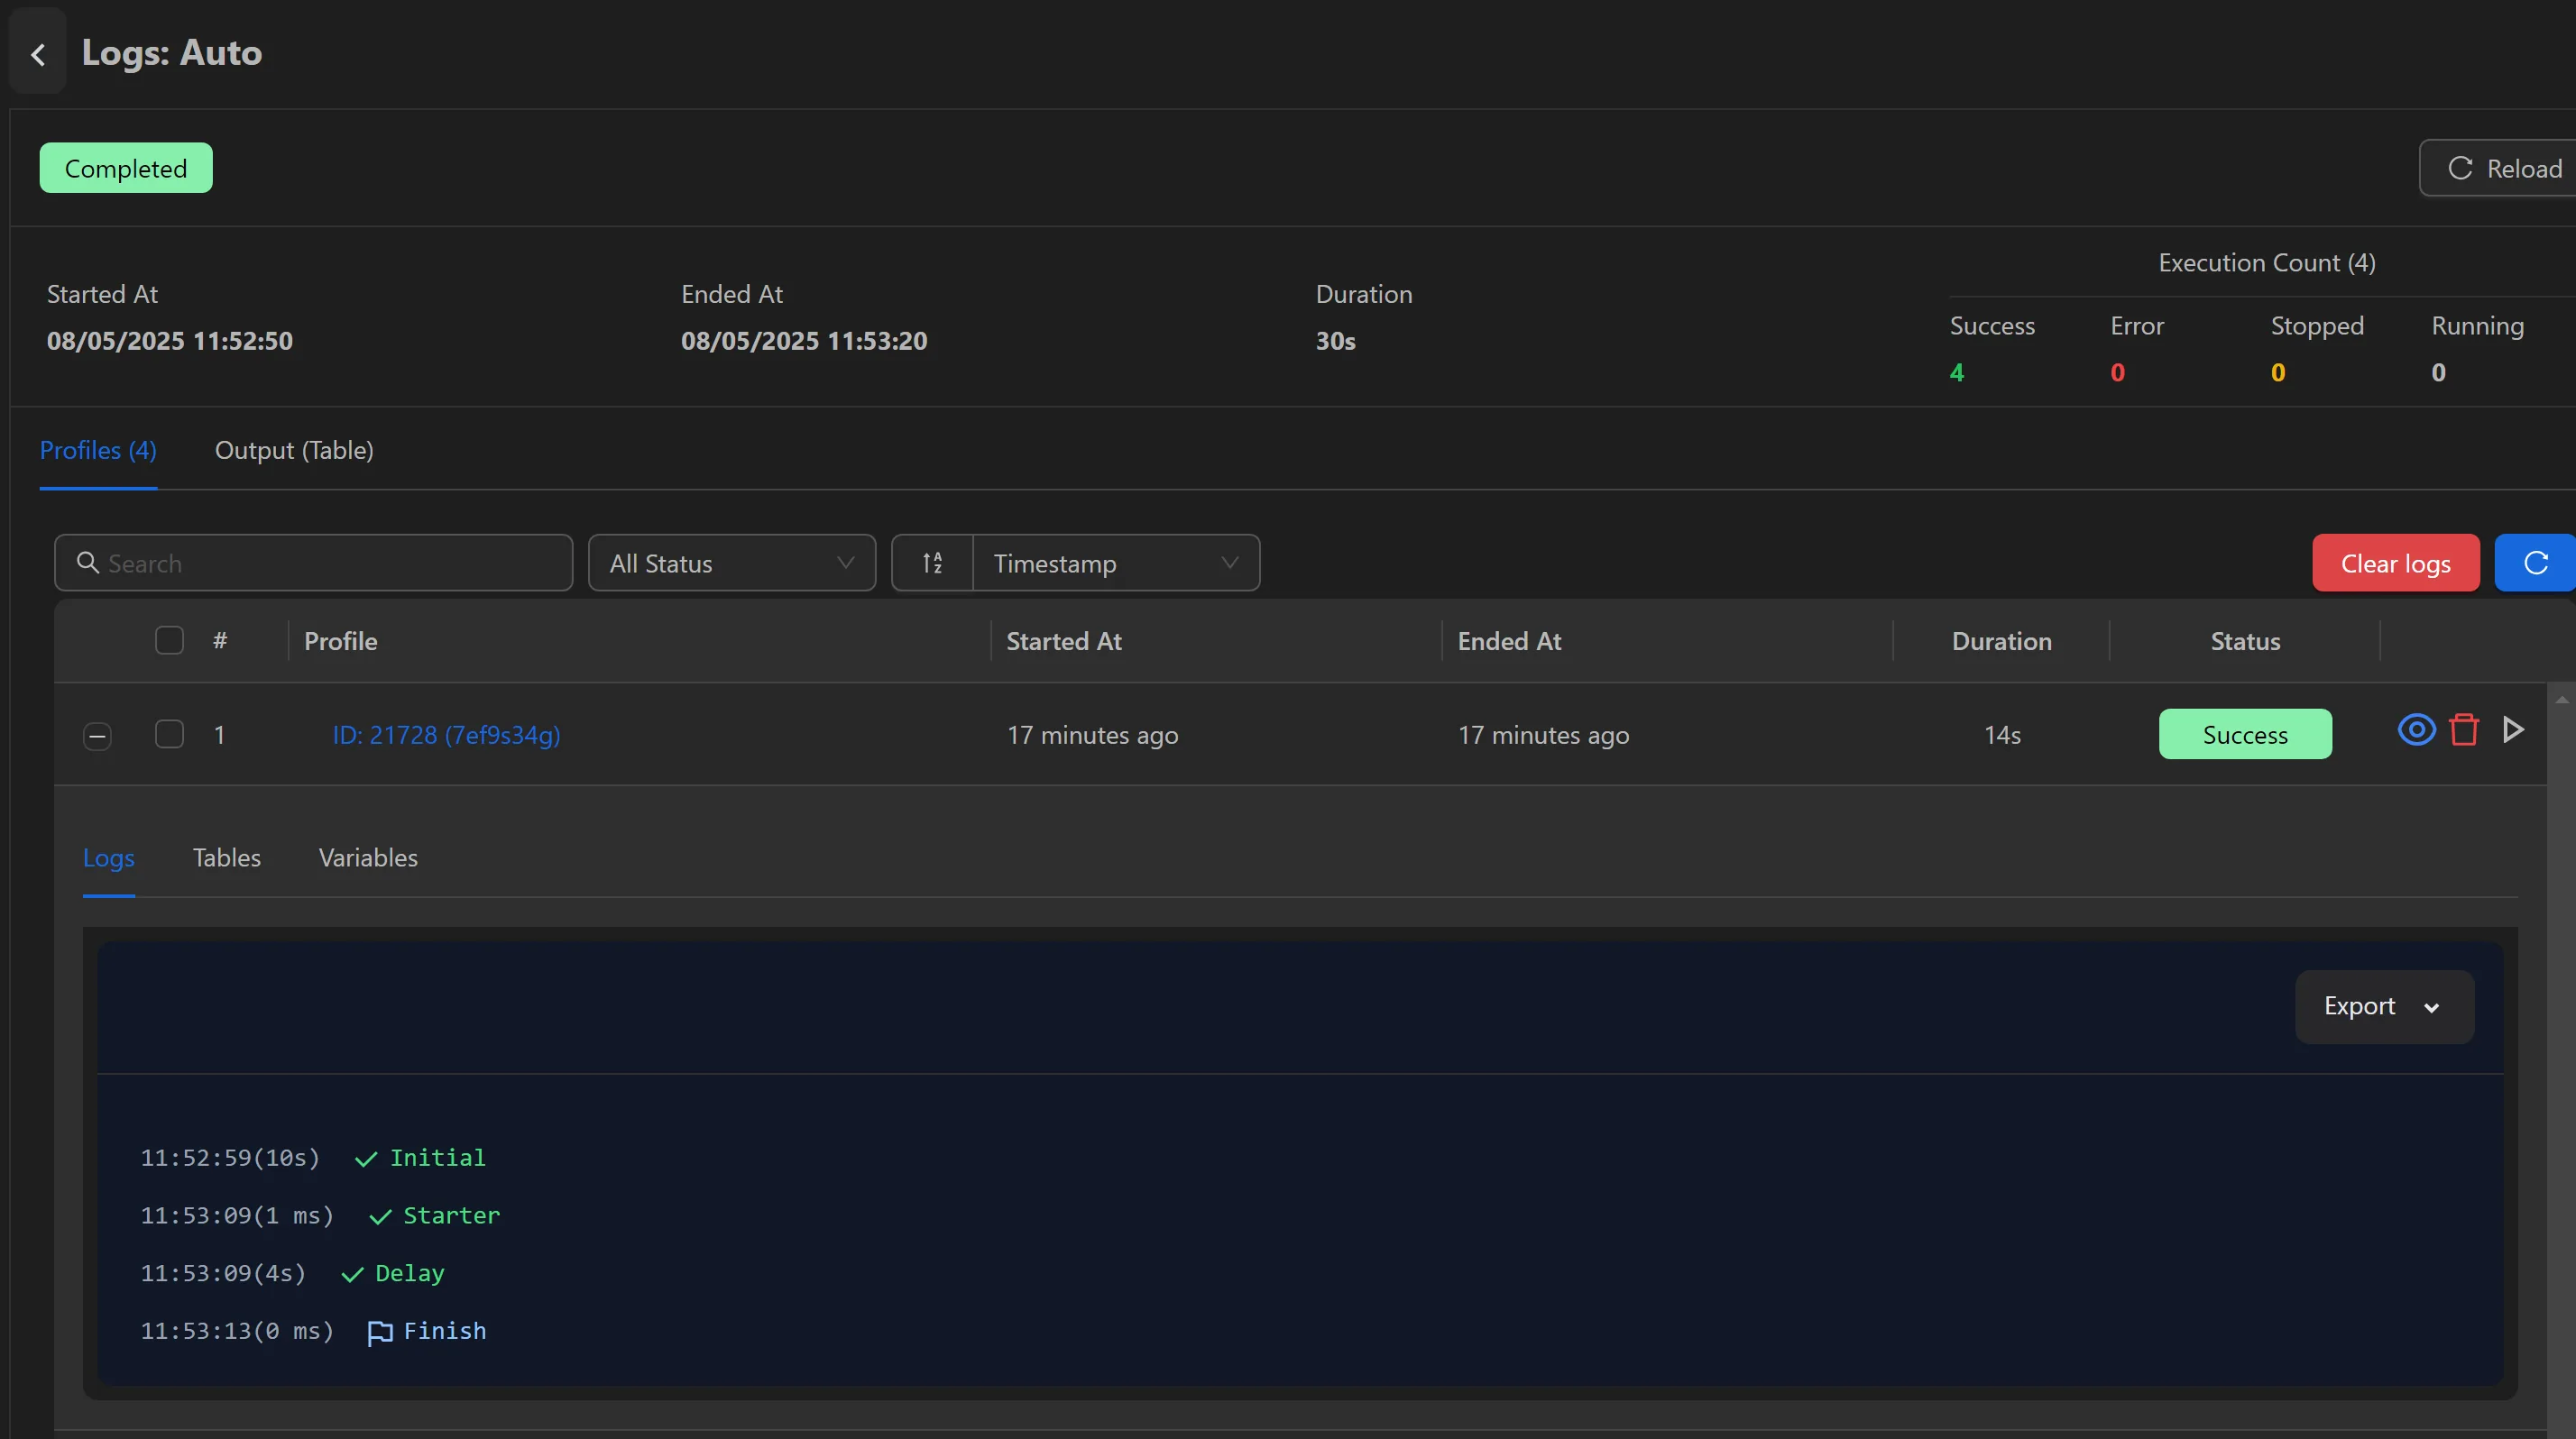This screenshot has width=2576, height=1439.
Task: Collapse profile row 1 with the minus control
Action: tap(97, 737)
